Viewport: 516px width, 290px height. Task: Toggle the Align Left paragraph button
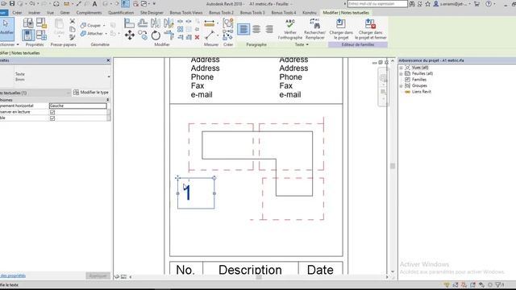(x=243, y=29)
